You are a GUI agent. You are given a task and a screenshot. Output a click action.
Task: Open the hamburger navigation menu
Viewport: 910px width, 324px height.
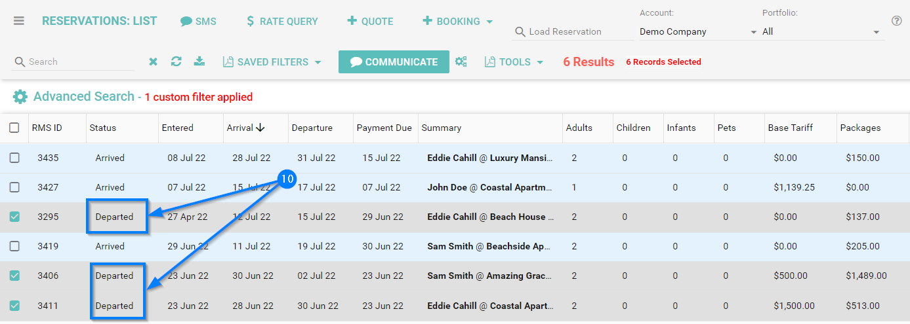[19, 21]
